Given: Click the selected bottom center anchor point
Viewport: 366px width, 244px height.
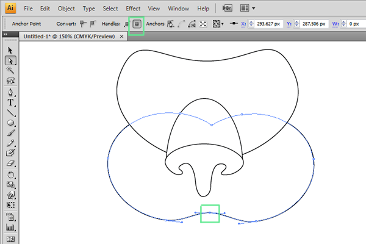Looking at the screenshot, I should coord(209,213).
